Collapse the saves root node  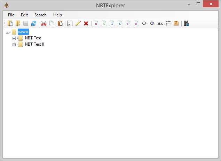(x=8, y=32)
